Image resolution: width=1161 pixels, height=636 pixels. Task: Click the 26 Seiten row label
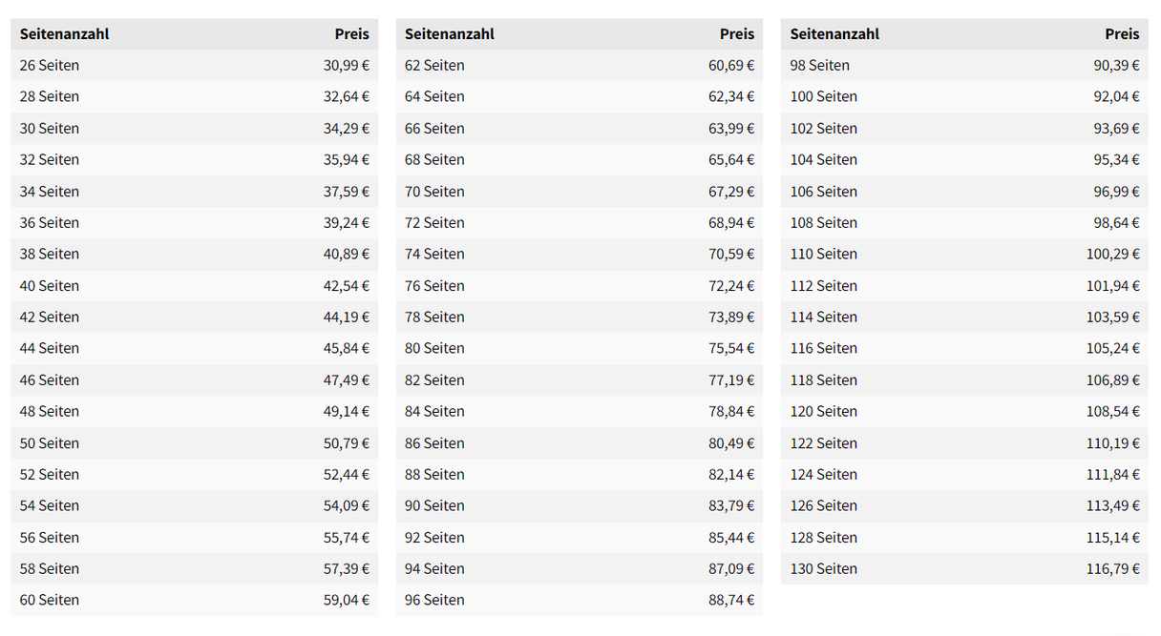click(x=50, y=66)
